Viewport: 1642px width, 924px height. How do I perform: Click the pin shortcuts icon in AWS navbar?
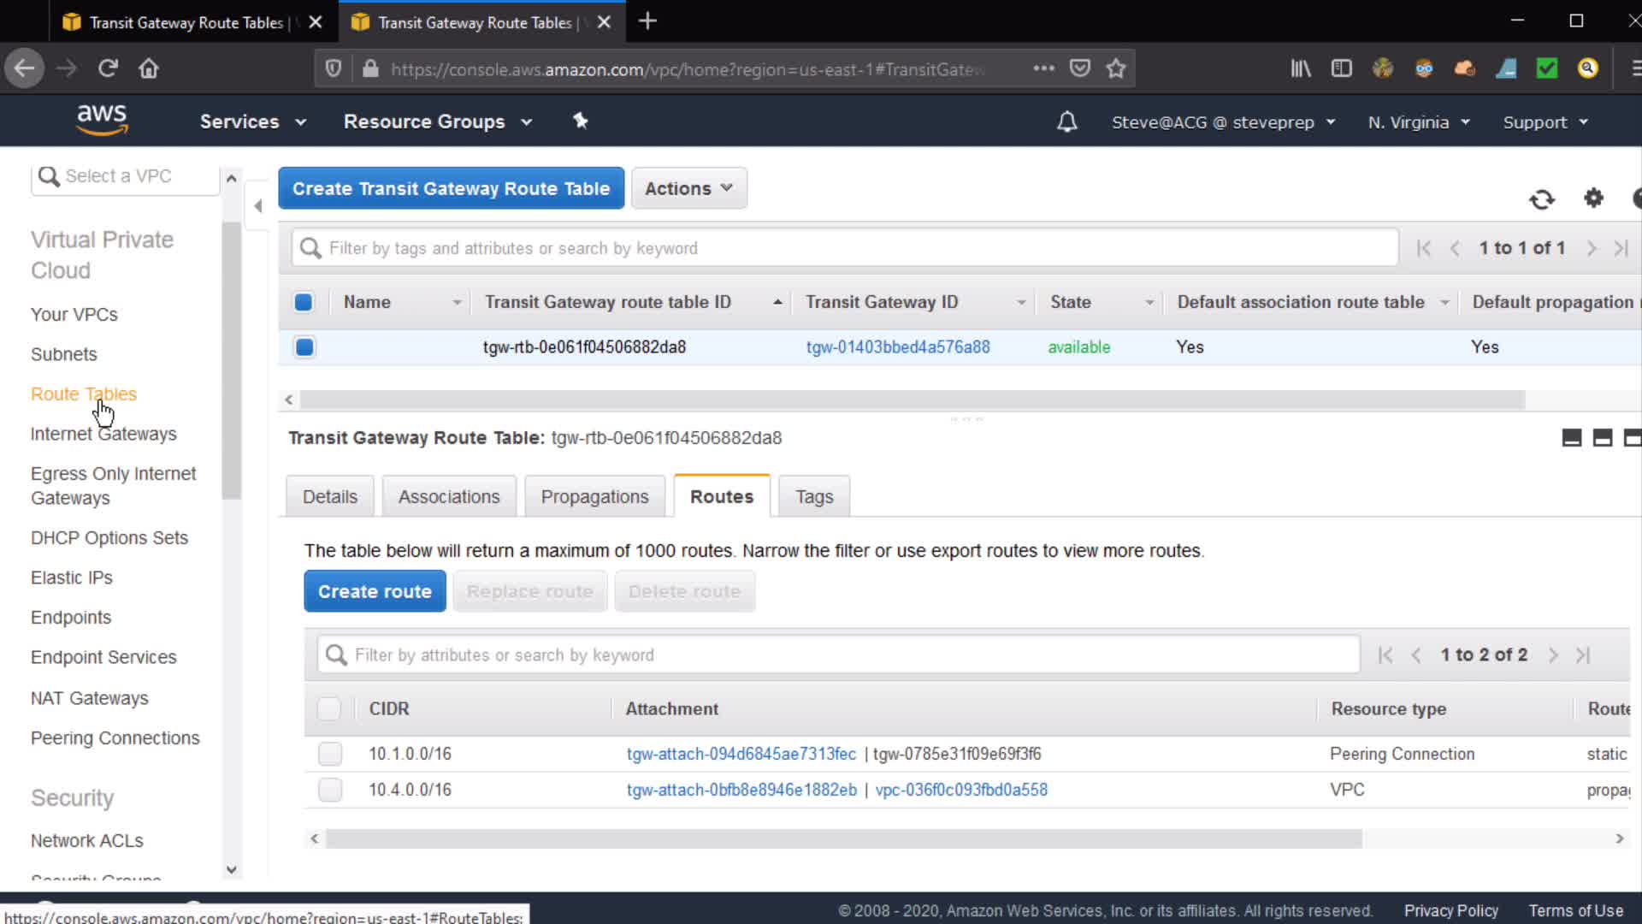(x=581, y=121)
